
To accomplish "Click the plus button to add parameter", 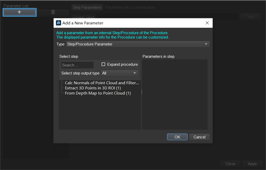I will point(19,12).
